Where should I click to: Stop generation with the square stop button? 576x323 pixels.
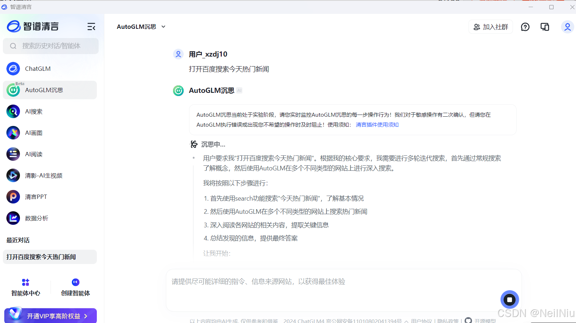click(x=510, y=300)
